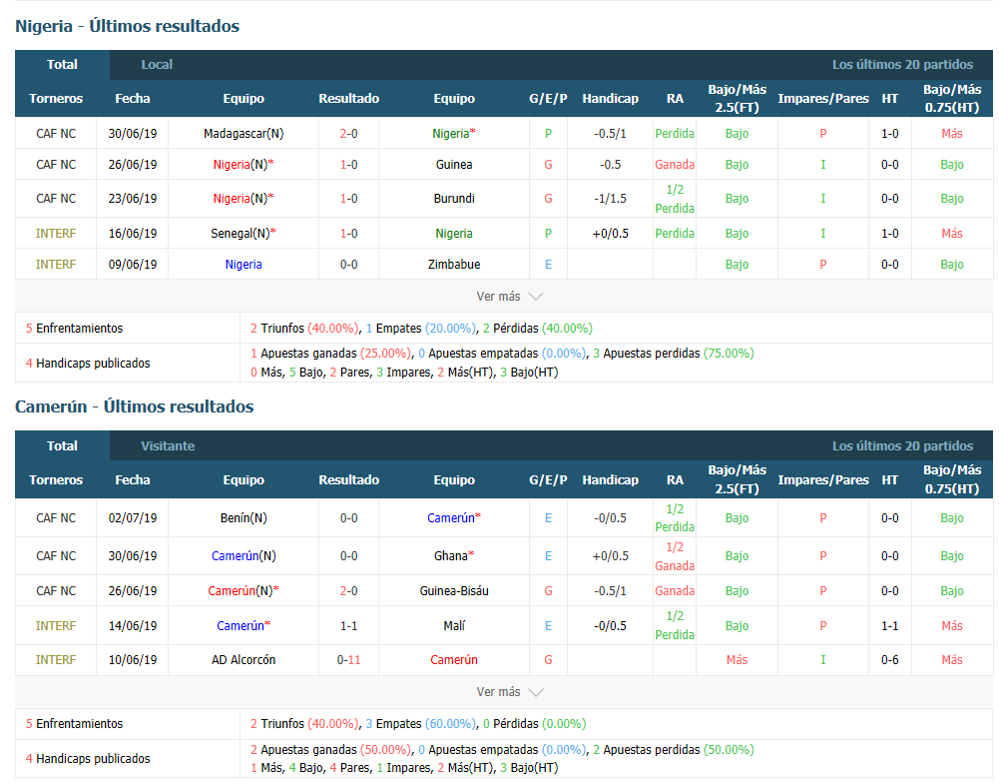Click INTERF tournament in 16/06/19 row
The width and height of the screenshot is (999, 784).
56,234
